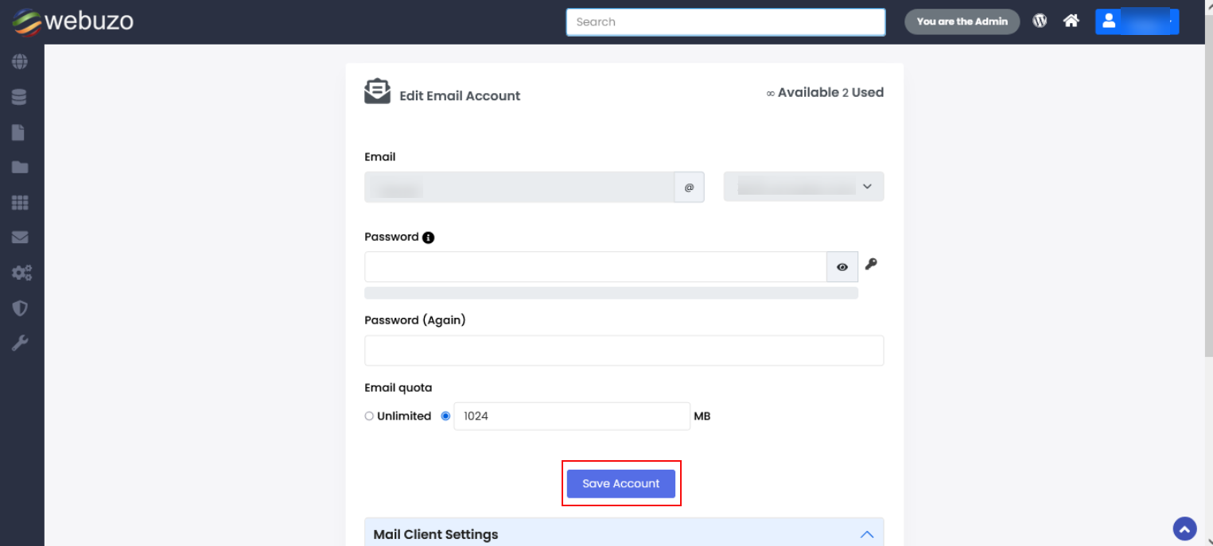1213x546 pixels.
Task: Open the WordPress icon in the top bar
Action: click(x=1040, y=20)
